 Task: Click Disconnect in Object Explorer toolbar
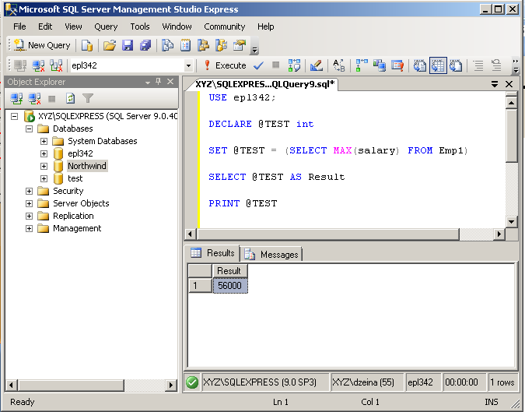(x=34, y=98)
